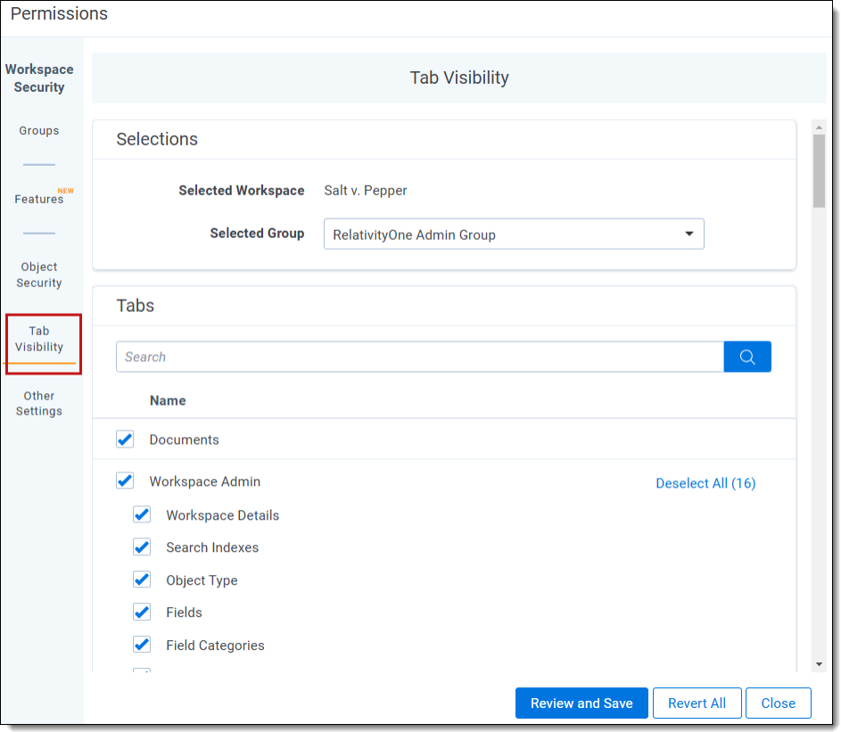Uncheck the Fields tab checkbox

point(141,612)
